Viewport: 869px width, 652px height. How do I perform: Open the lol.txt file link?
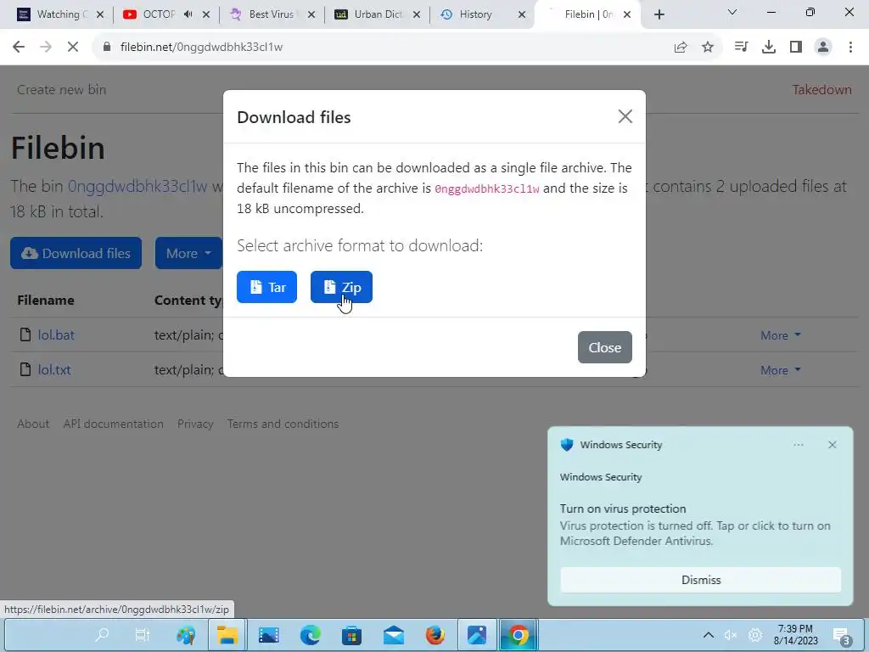pyautogui.click(x=54, y=370)
